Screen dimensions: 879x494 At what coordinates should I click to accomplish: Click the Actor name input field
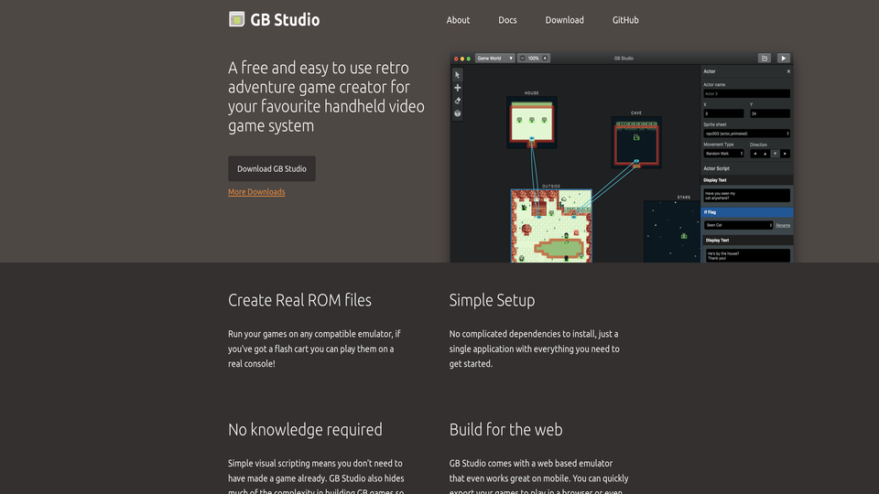[747, 93]
